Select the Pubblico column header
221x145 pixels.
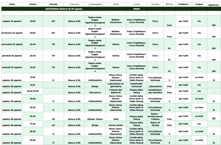[183, 4]
